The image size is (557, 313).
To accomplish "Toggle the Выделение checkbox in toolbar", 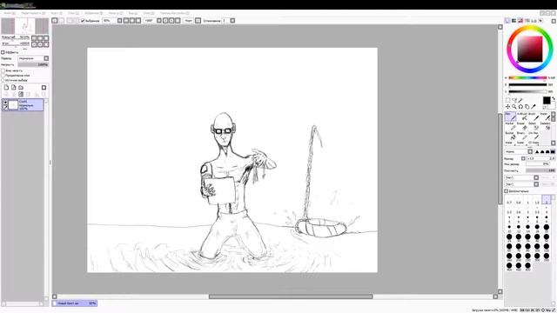I will [x=83, y=21].
